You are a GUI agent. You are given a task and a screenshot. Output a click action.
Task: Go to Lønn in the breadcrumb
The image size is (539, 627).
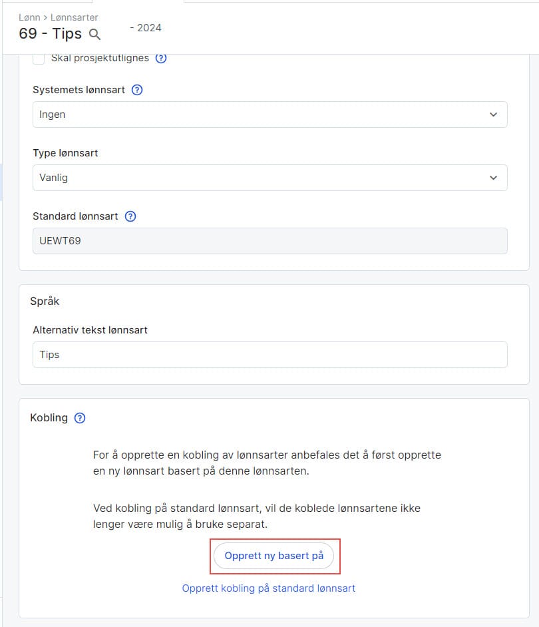29,17
